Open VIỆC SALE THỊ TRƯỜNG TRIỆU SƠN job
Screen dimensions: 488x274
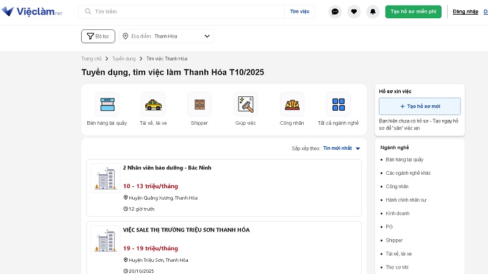pos(186,230)
